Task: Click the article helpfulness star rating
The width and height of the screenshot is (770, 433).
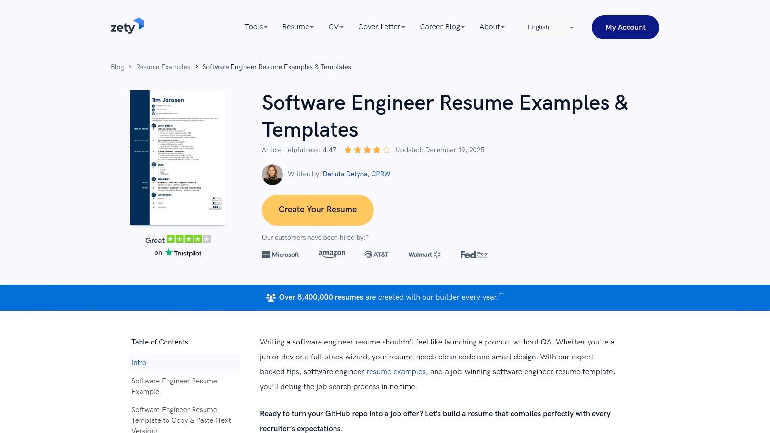Action: [366, 150]
